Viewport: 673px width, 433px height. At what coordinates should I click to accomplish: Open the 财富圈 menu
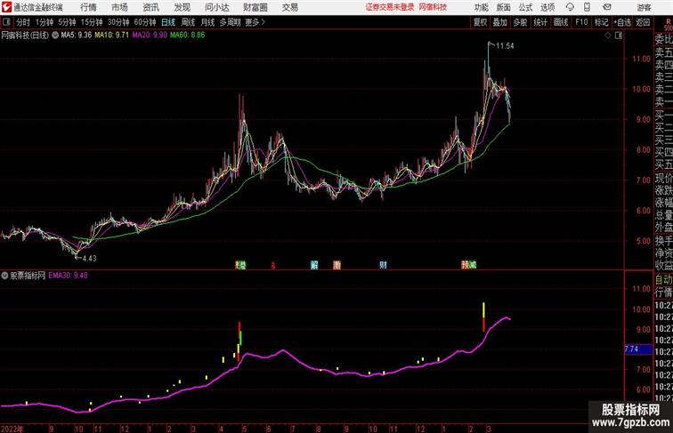(x=255, y=7)
